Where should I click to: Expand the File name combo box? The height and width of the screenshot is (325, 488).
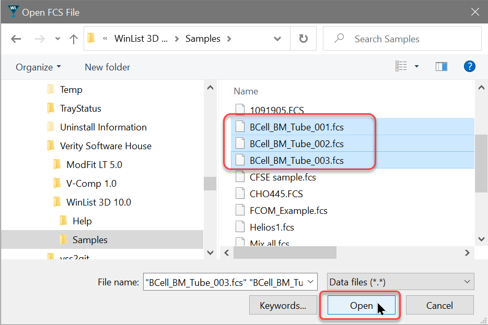[311, 281]
